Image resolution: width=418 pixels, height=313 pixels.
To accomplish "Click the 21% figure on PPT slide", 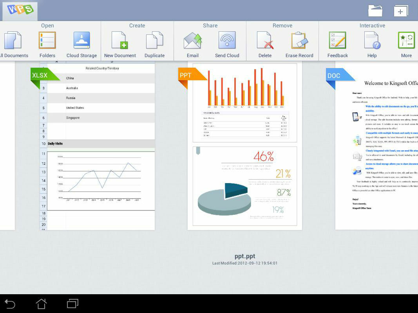I will [x=283, y=174].
